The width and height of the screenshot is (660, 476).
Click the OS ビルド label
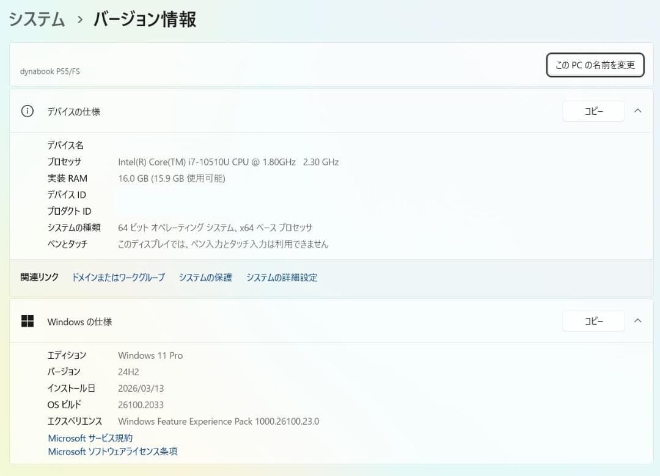pyautogui.click(x=64, y=405)
